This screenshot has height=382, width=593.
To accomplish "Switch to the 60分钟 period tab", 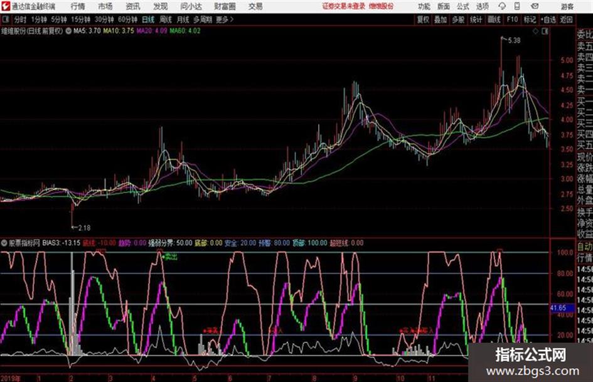I will coord(127,19).
